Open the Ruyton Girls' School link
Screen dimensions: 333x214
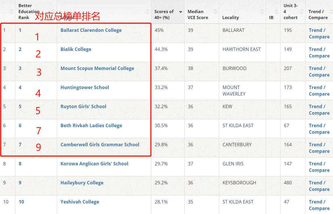click(83, 106)
